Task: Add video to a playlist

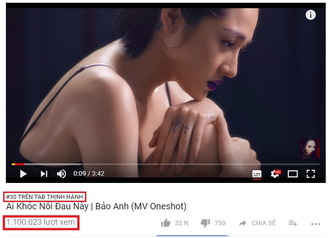Action: pos(293,223)
